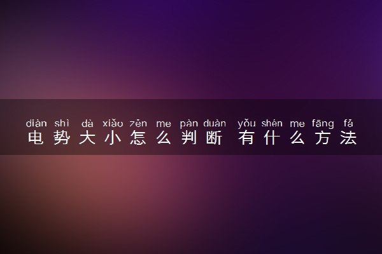
Task: Click the pinyin label pàn
Action: [x=189, y=124]
